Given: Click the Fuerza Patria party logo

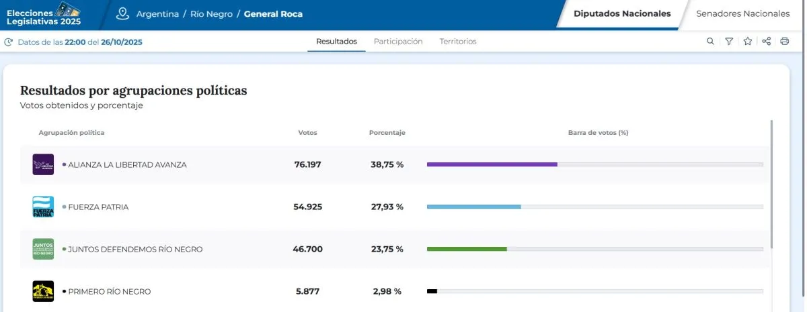Looking at the screenshot, I should [x=43, y=207].
